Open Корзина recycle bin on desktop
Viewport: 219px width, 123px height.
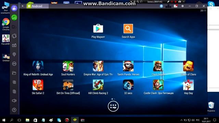pos(211,107)
